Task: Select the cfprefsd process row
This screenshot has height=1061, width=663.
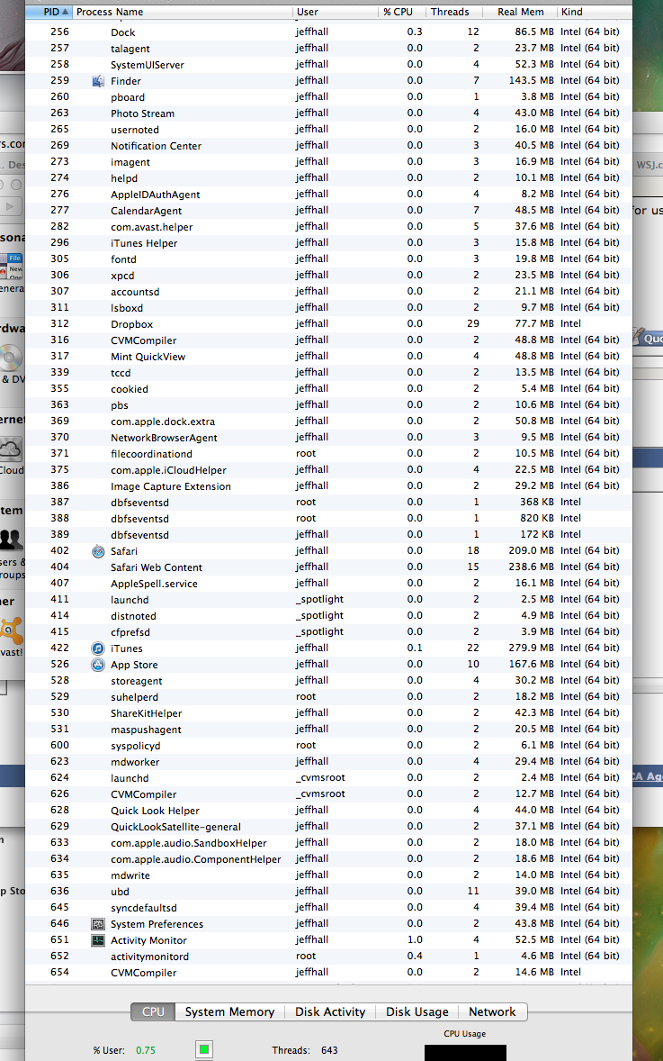Action: (x=328, y=632)
